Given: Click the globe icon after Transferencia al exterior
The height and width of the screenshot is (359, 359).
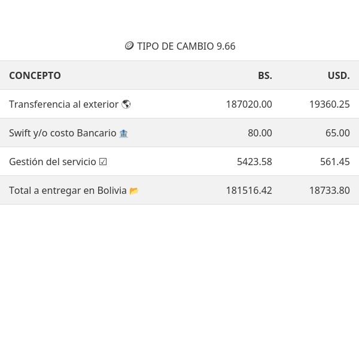Looking at the screenshot, I should [x=126, y=104].
